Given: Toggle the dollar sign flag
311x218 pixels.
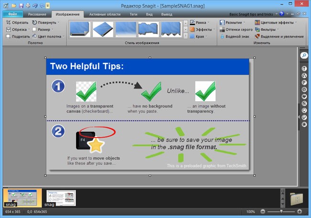Looking at the screenshot, I should [304, 103].
